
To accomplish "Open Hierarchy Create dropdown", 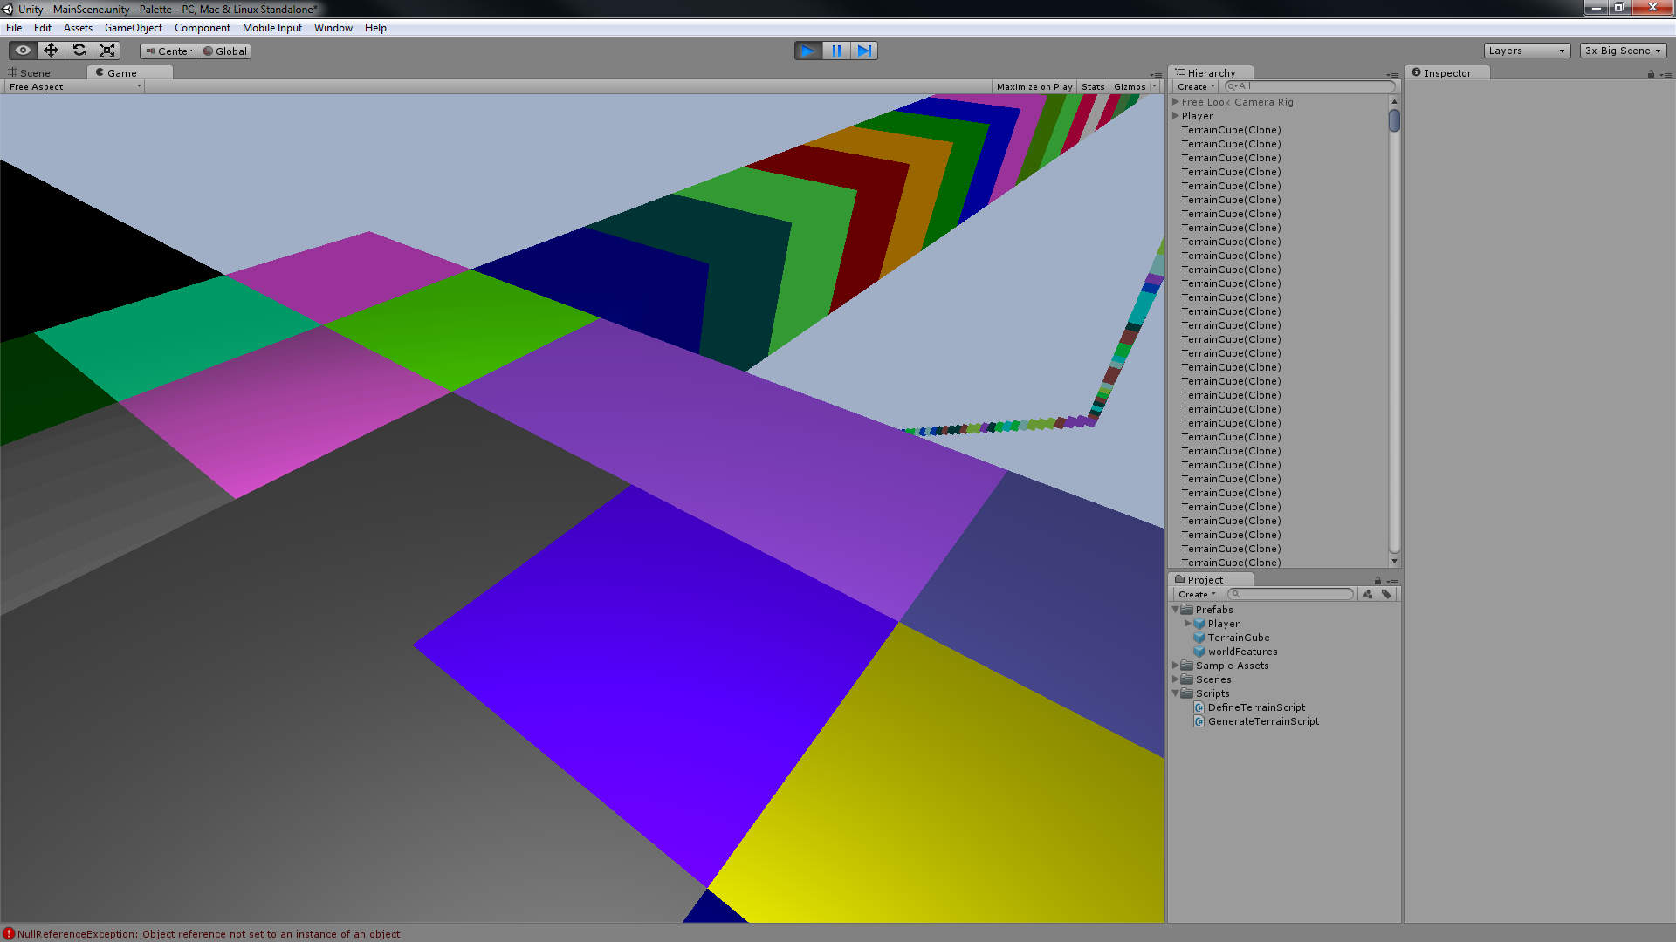I will pyautogui.click(x=1196, y=87).
